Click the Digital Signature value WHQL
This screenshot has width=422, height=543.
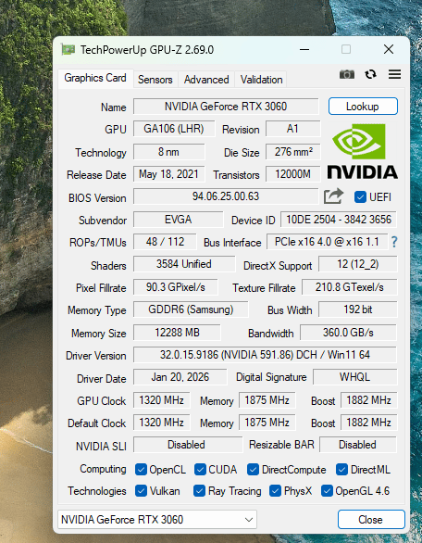point(354,377)
